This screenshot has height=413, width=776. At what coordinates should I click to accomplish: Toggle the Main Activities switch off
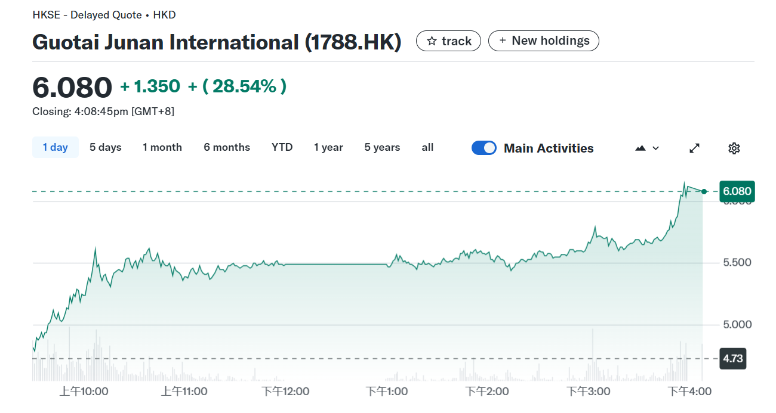pos(484,148)
